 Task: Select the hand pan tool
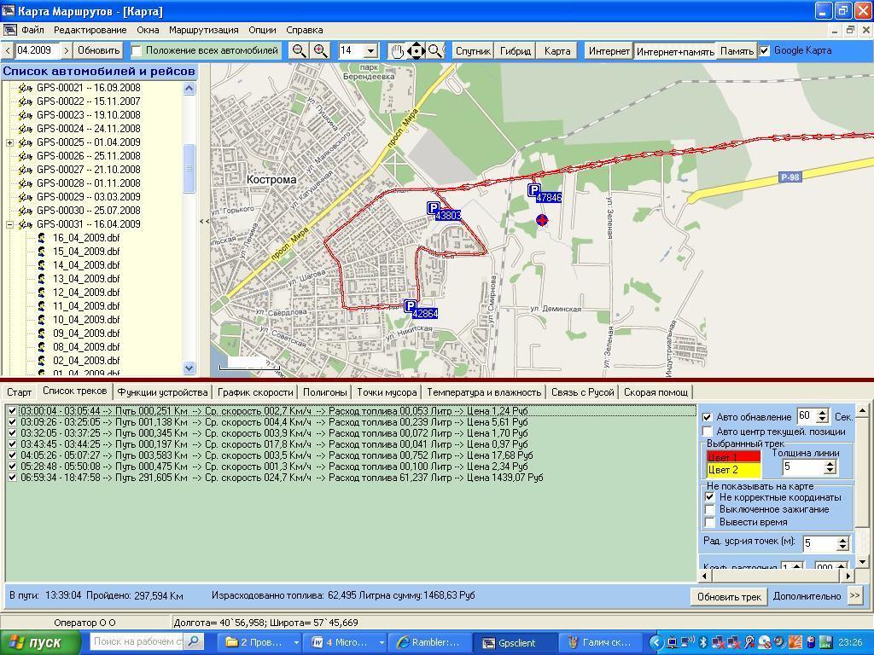pos(396,51)
